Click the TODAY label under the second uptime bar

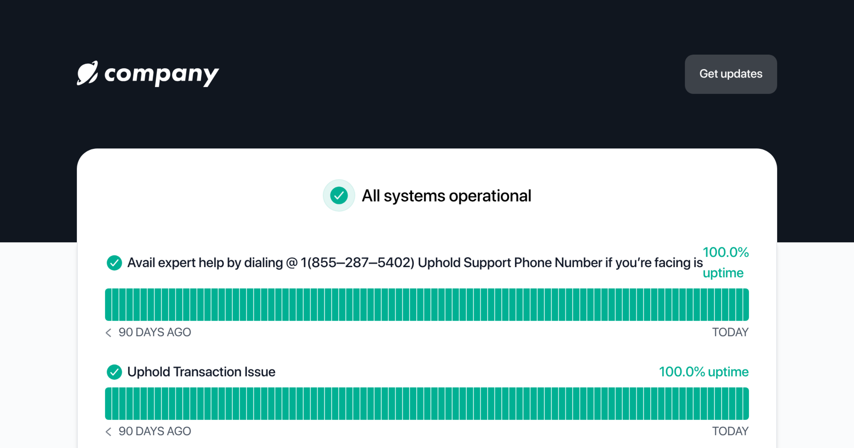(730, 431)
